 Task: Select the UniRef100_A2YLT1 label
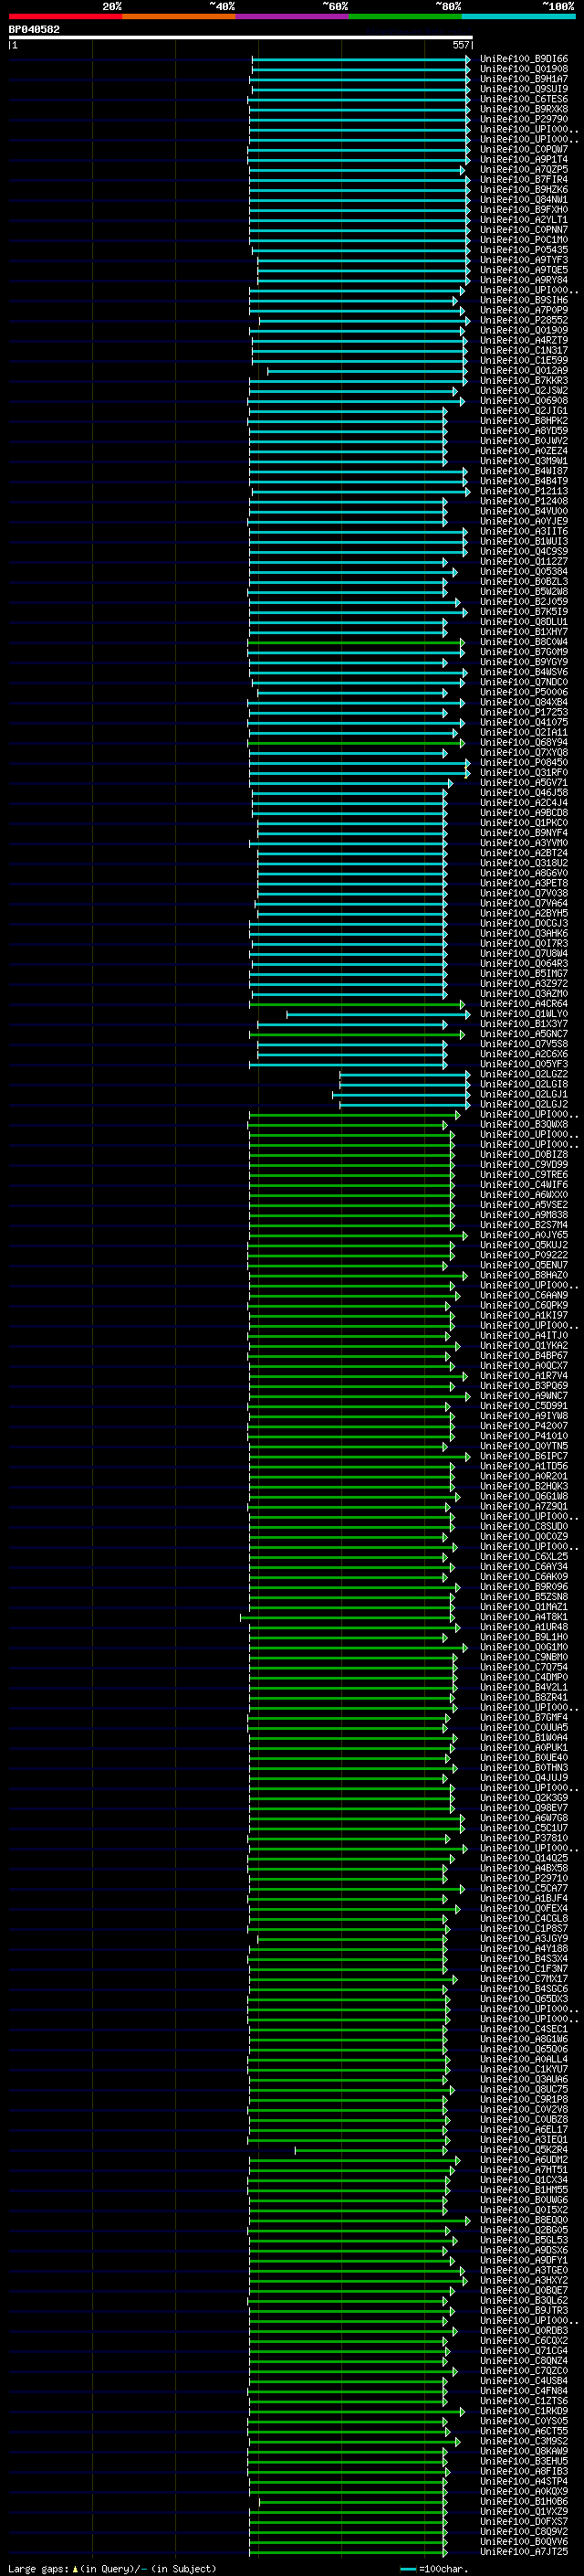pos(524,220)
